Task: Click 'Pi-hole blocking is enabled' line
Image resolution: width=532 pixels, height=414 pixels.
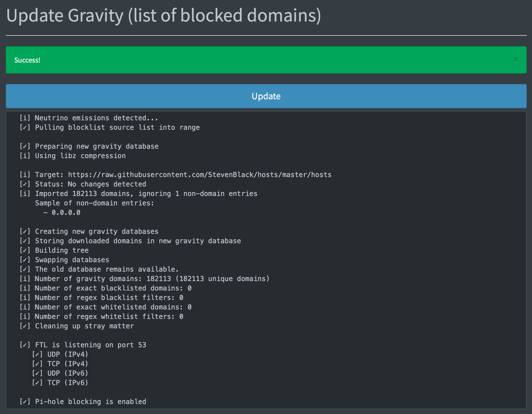Action: [83, 402]
